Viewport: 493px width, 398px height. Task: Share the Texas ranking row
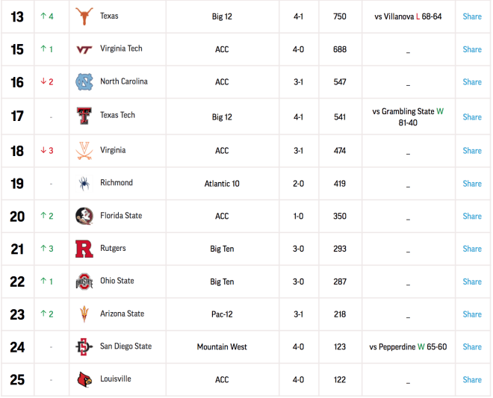click(472, 16)
